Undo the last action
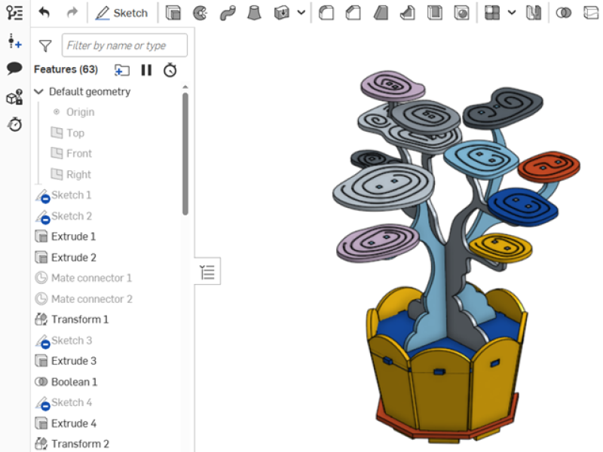603x452 pixels. click(44, 13)
